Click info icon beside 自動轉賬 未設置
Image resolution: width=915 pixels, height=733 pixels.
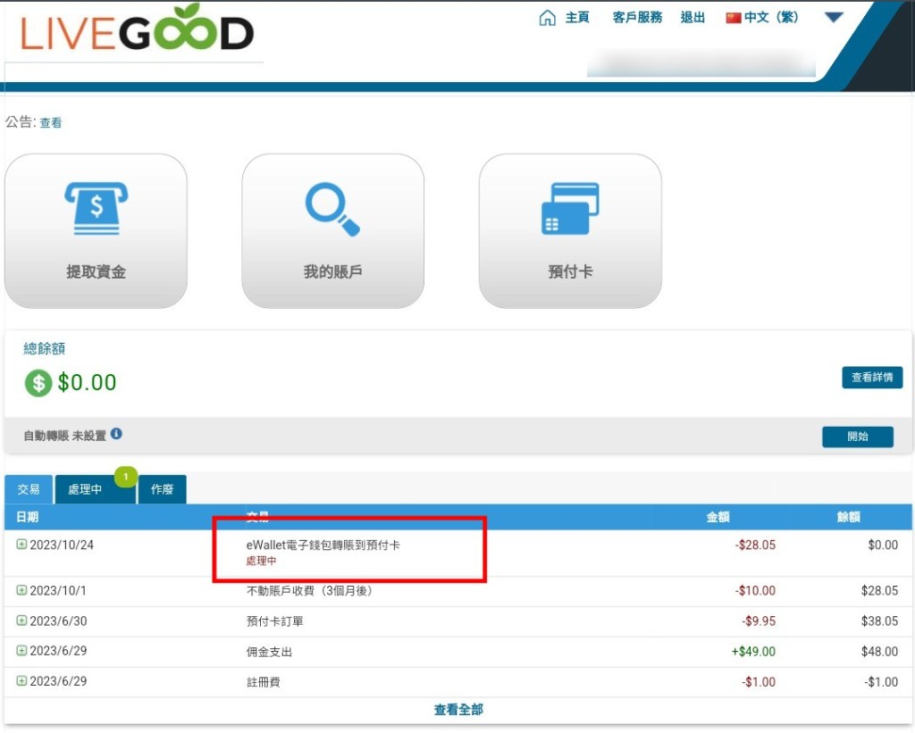coord(116,435)
